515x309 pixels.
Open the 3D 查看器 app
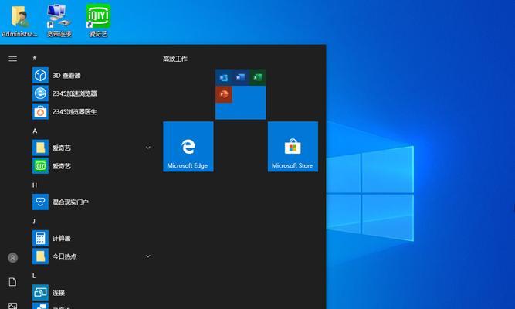click(x=92, y=75)
